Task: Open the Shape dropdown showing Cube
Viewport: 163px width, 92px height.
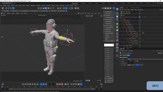Action: coord(145,59)
